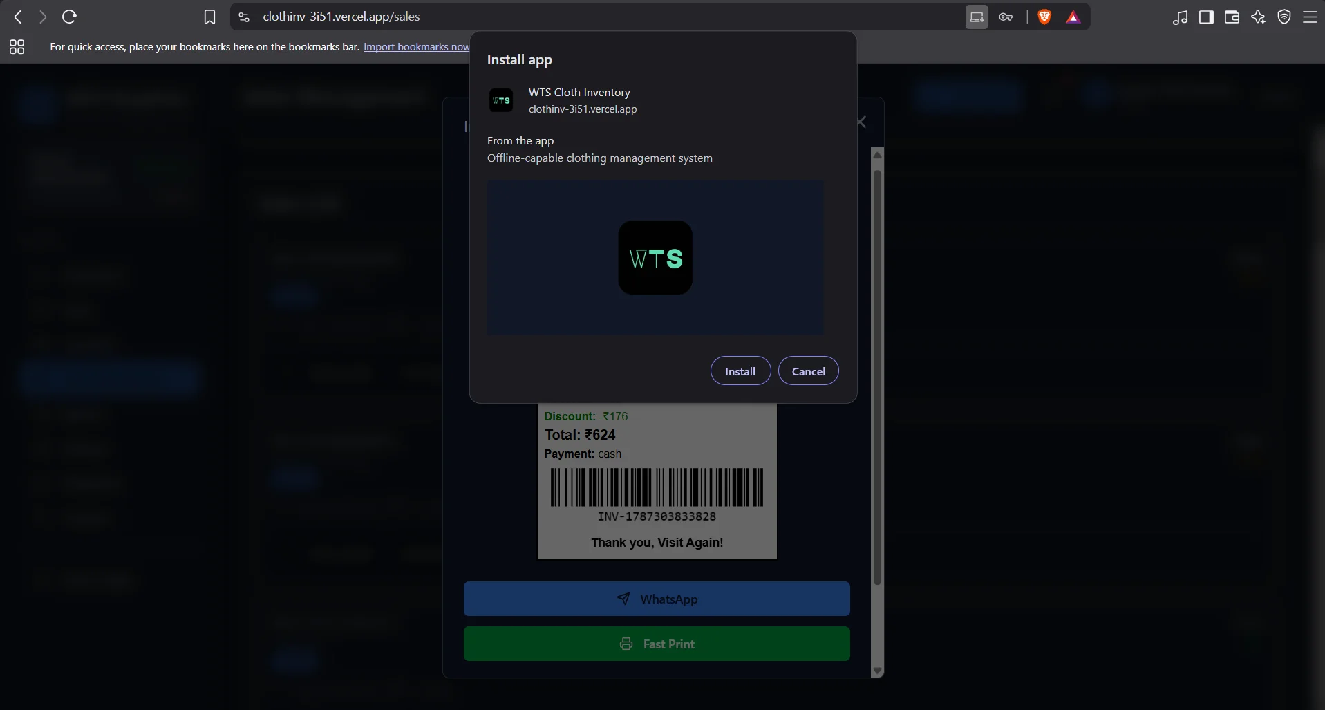Open the Brave Wallet icon
1325x710 pixels.
(x=1232, y=17)
